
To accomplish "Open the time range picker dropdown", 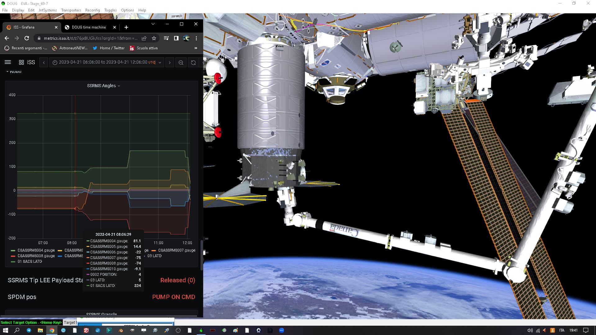I will (x=106, y=62).
